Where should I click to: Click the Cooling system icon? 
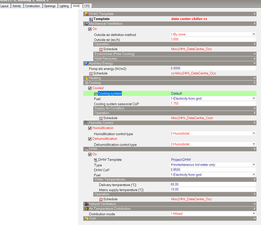tap(96, 94)
